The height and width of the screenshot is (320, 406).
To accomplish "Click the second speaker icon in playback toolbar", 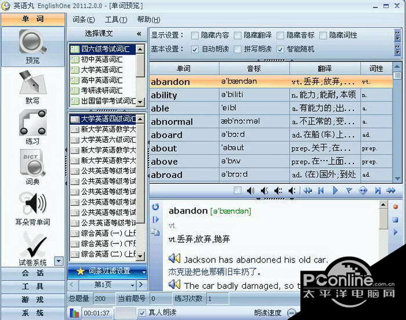I will pyautogui.click(x=264, y=191).
